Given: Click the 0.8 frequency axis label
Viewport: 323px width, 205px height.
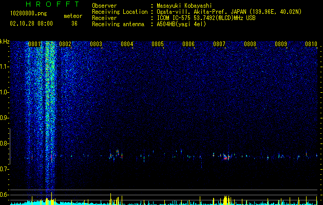Looking at the screenshot, I should tap(4, 143).
